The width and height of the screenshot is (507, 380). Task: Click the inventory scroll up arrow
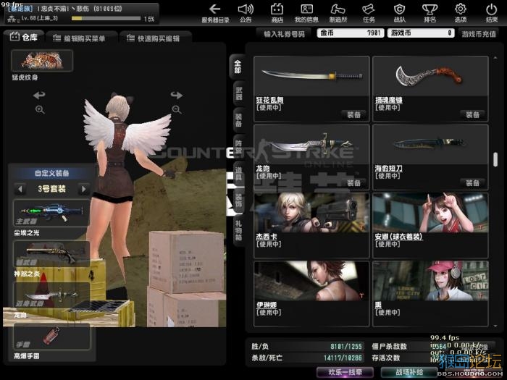pyautogui.click(x=495, y=58)
